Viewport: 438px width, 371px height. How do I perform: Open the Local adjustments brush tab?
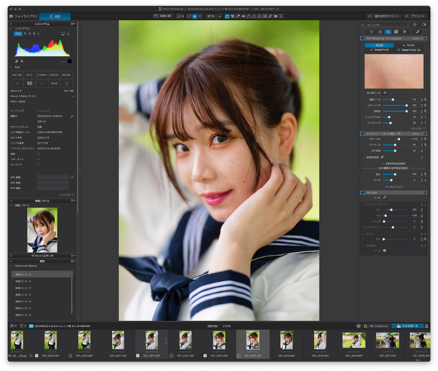pyautogui.click(x=417, y=32)
